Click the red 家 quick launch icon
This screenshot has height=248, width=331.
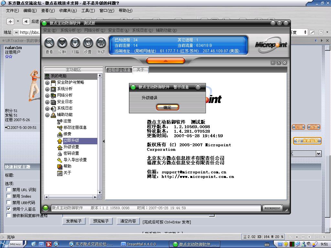click(49, 244)
